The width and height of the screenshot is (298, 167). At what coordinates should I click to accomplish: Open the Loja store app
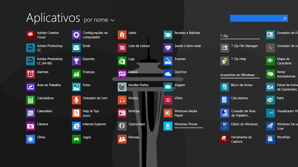[x=122, y=61]
